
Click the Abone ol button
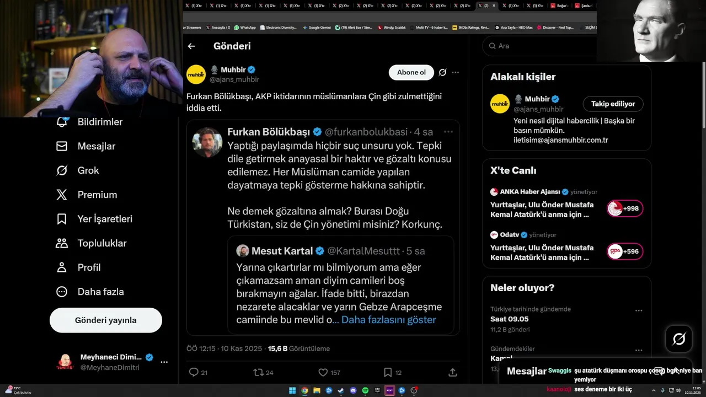coord(411,72)
